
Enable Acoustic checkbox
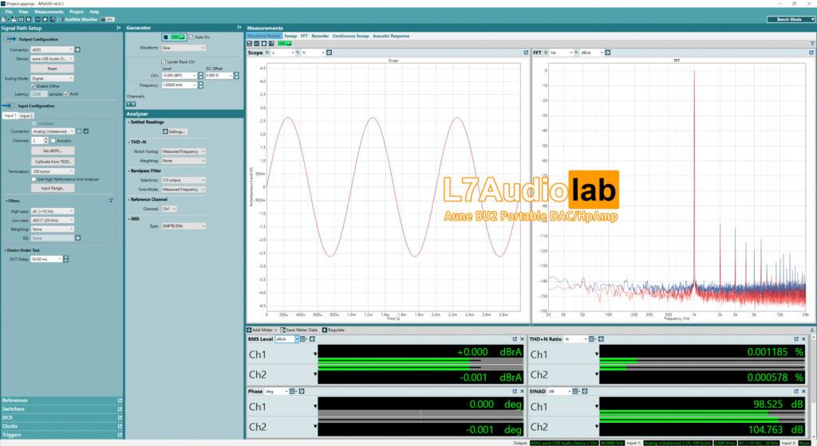53,141
